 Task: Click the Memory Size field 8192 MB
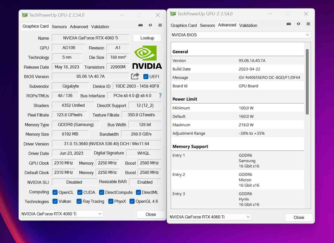click(70, 134)
